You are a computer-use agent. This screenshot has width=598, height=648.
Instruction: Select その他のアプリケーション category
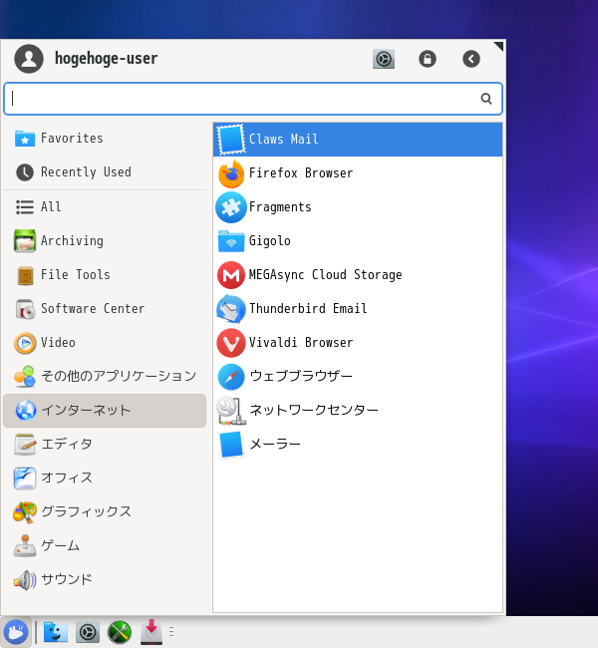105,377
